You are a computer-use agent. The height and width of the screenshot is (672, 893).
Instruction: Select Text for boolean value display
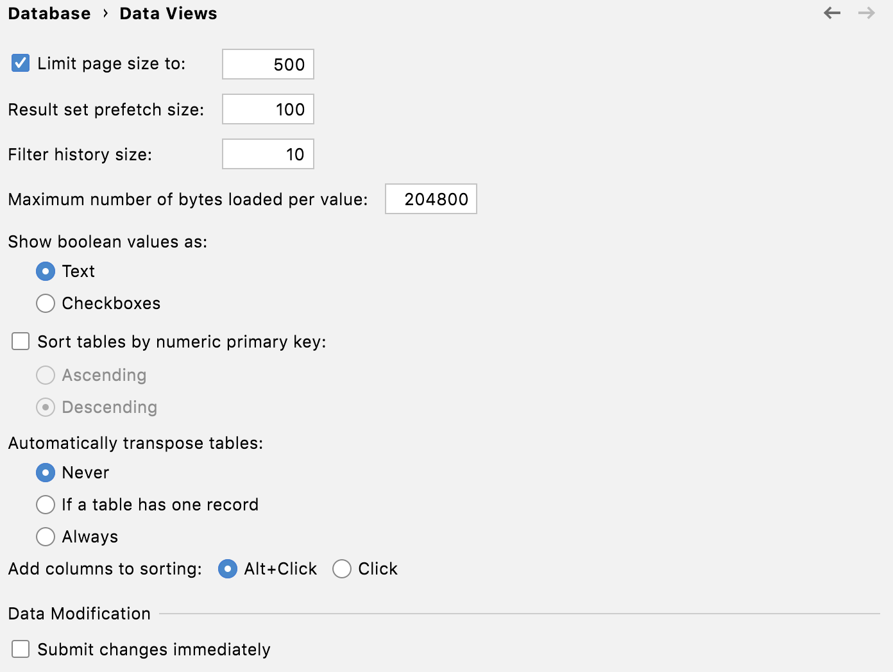(x=45, y=271)
